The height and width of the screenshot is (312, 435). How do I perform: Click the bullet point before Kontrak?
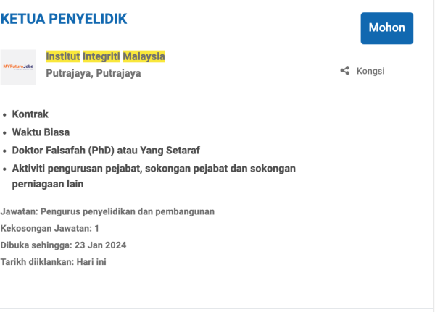coord(6,115)
